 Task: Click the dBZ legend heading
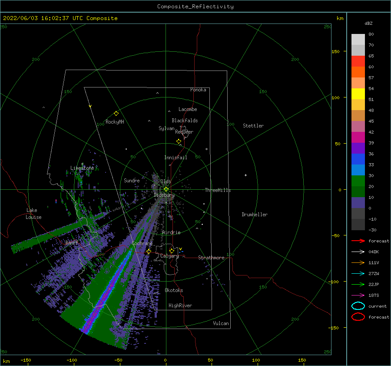pos(368,23)
